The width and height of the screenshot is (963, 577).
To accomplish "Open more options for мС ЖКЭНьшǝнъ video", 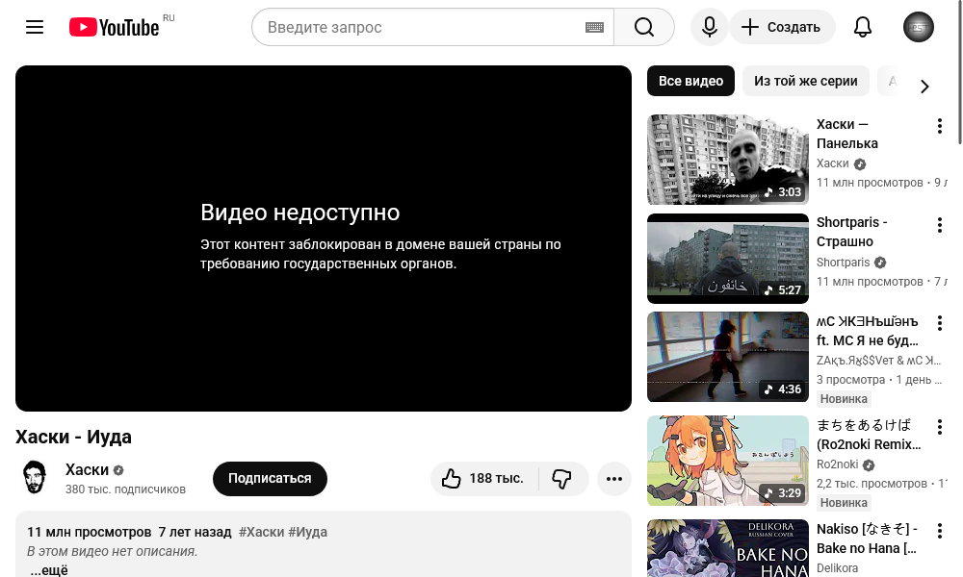I will click(x=939, y=323).
